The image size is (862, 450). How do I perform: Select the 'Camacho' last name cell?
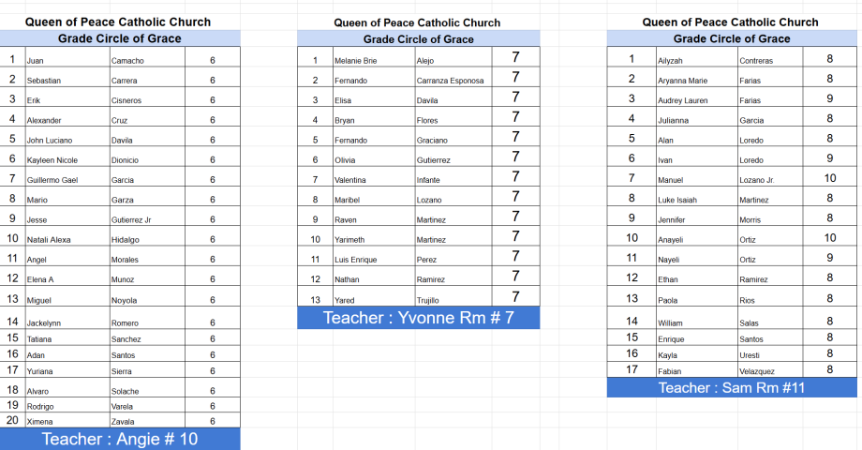146,60
